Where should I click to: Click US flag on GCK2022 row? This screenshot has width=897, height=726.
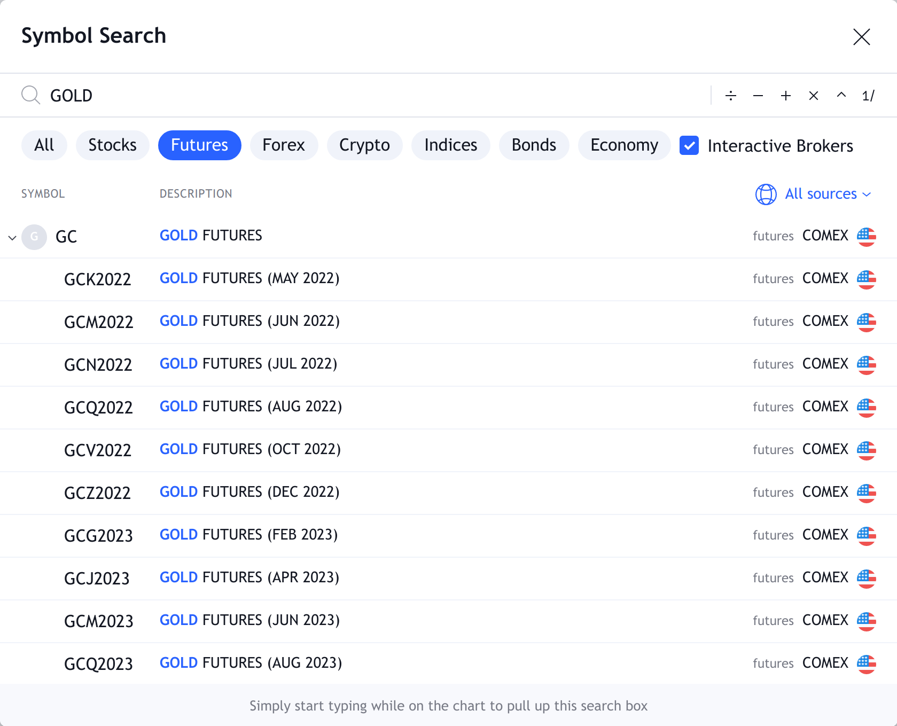coord(866,279)
